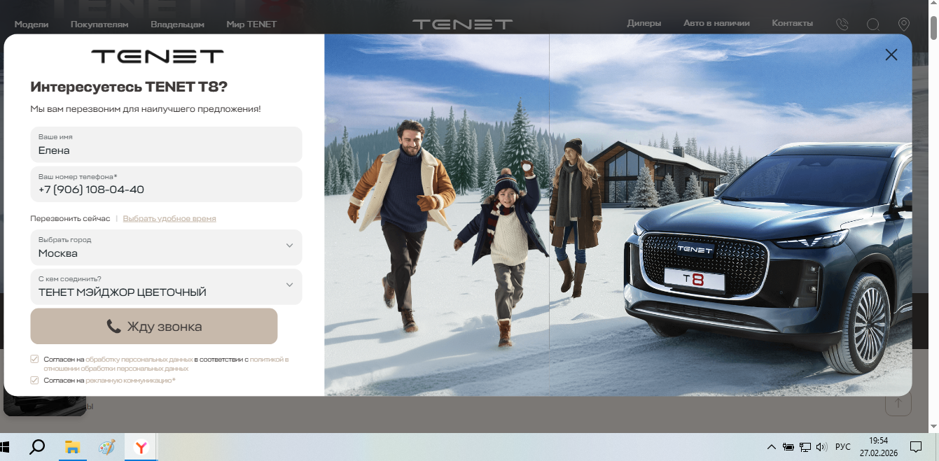Switch input language РУС indicator
The width and height of the screenshot is (939, 461).
843,447
